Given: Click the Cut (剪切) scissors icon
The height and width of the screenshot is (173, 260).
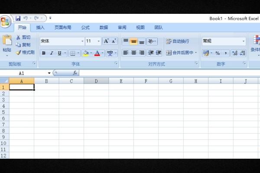Looking at the screenshot, I should (x=19, y=38).
